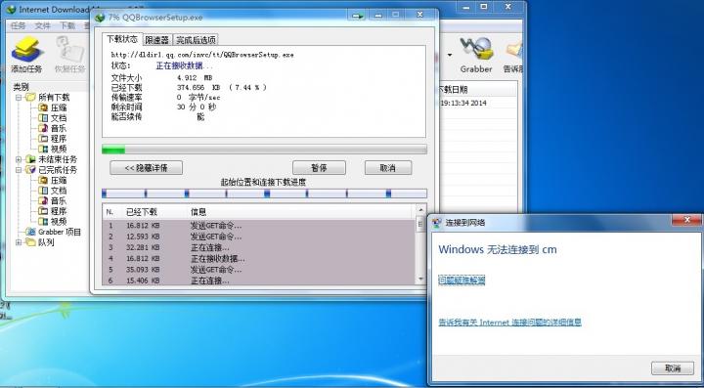Select connection row 4 showing 正在接收数据
Screen dimensions: 704x388
point(259,259)
